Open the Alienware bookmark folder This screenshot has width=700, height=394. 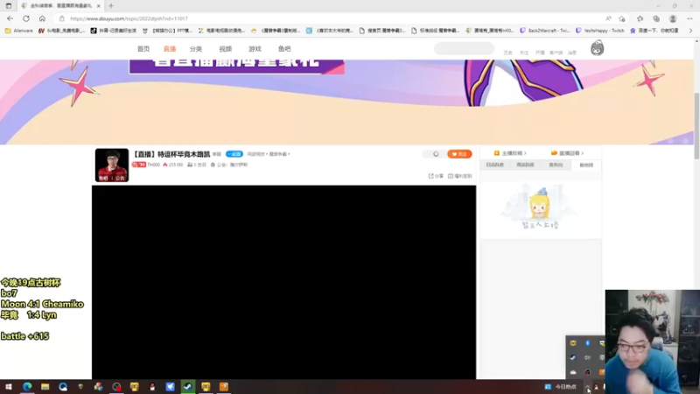(x=18, y=31)
